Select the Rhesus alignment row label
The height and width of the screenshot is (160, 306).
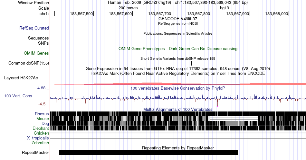[42, 114]
